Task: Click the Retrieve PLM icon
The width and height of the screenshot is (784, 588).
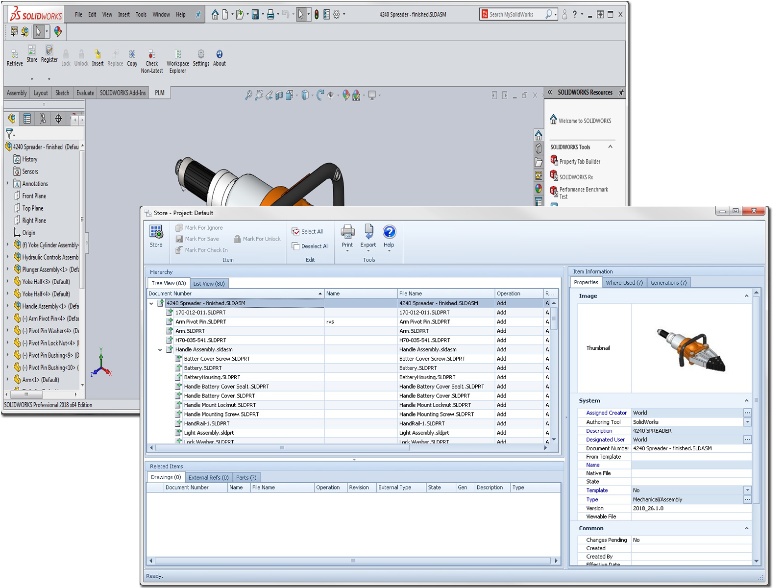Action: tap(15, 57)
